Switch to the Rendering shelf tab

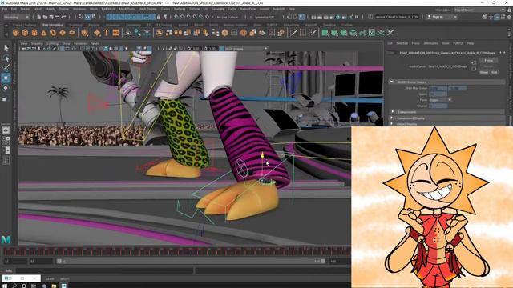pos(133,25)
